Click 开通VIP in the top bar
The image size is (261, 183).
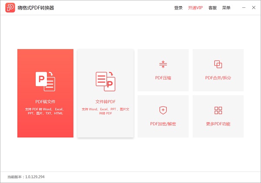[x=195, y=8]
